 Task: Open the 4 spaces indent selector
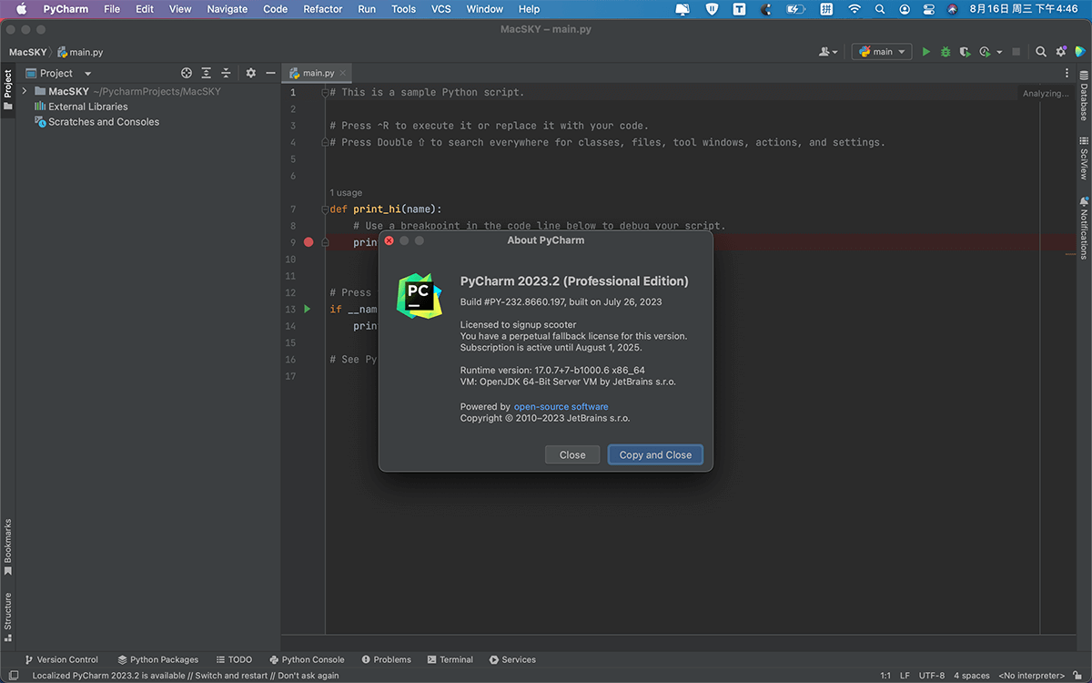pos(972,676)
